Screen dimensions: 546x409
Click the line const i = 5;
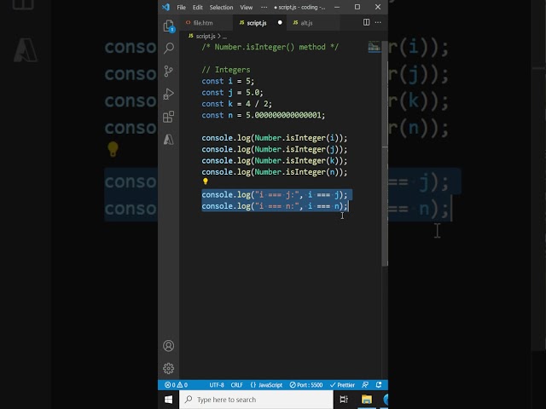point(228,81)
